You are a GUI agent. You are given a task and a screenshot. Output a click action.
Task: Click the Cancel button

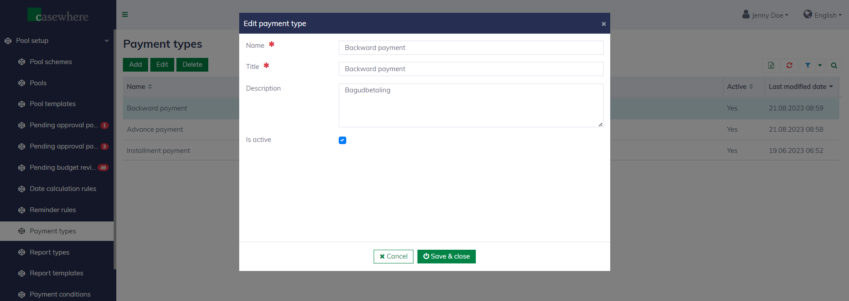[x=393, y=256]
